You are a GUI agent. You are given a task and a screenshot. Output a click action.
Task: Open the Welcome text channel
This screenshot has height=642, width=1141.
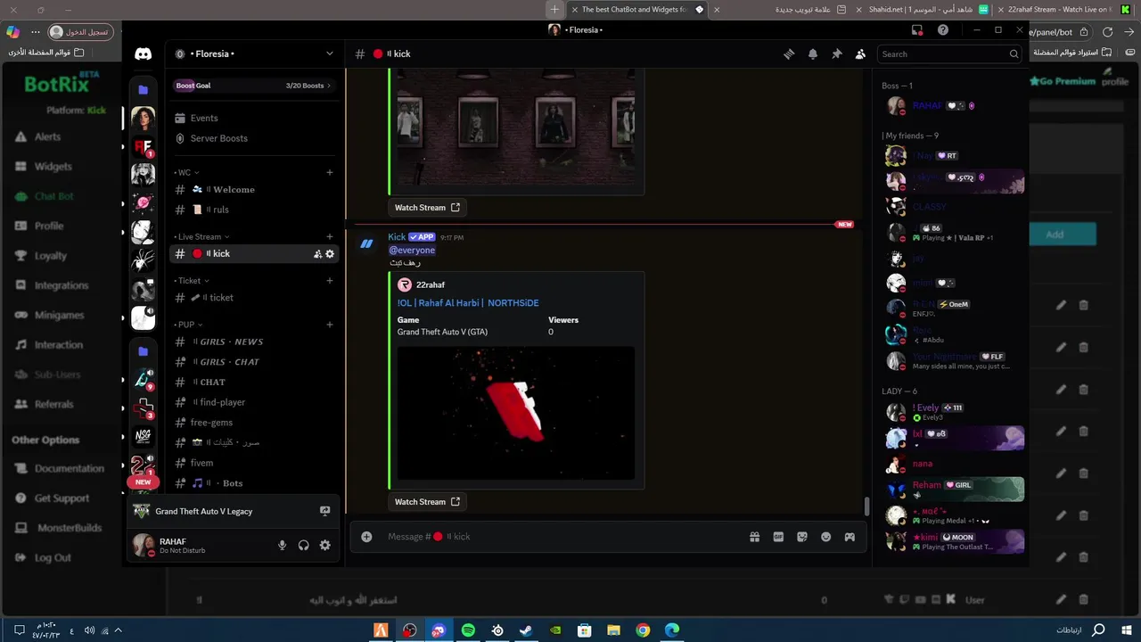[254, 190]
